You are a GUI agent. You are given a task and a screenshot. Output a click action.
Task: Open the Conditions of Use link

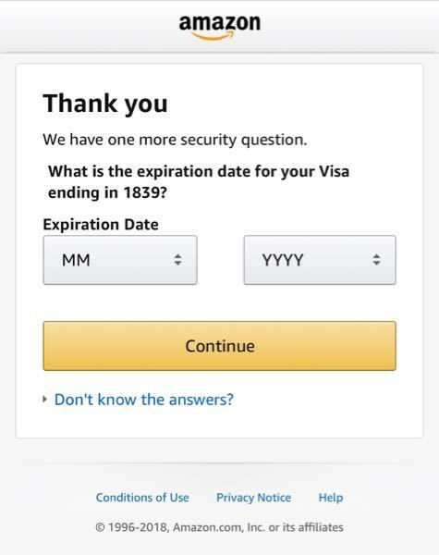coord(142,498)
